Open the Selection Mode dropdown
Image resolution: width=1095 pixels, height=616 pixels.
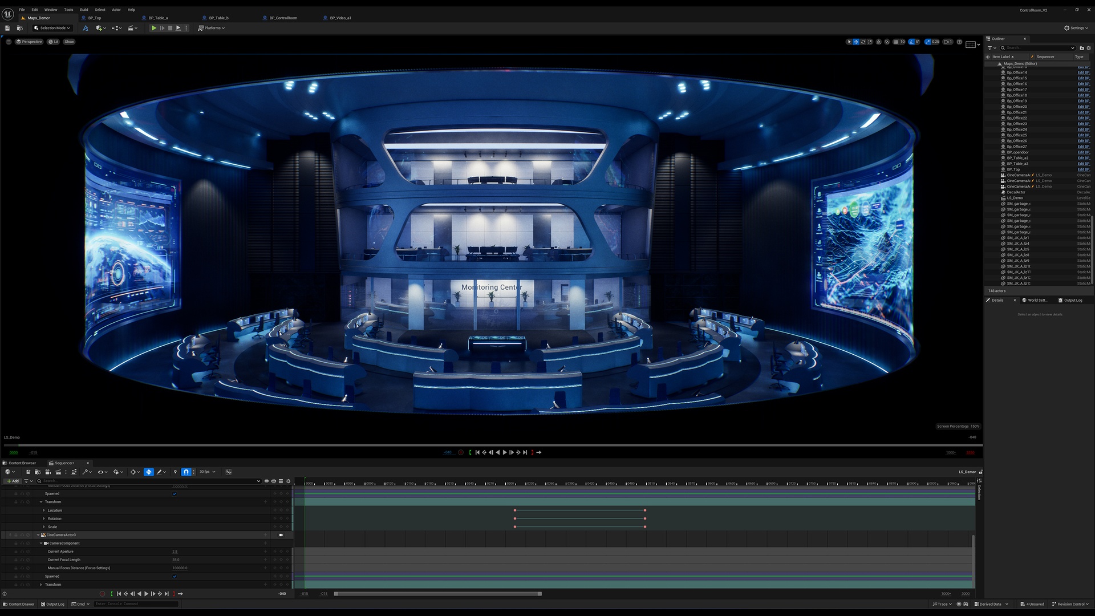click(52, 28)
